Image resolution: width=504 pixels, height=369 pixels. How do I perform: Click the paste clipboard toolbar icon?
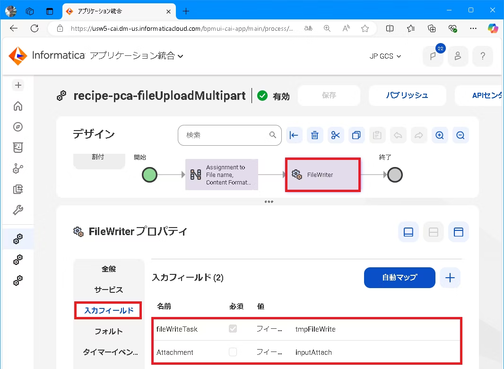[377, 135]
